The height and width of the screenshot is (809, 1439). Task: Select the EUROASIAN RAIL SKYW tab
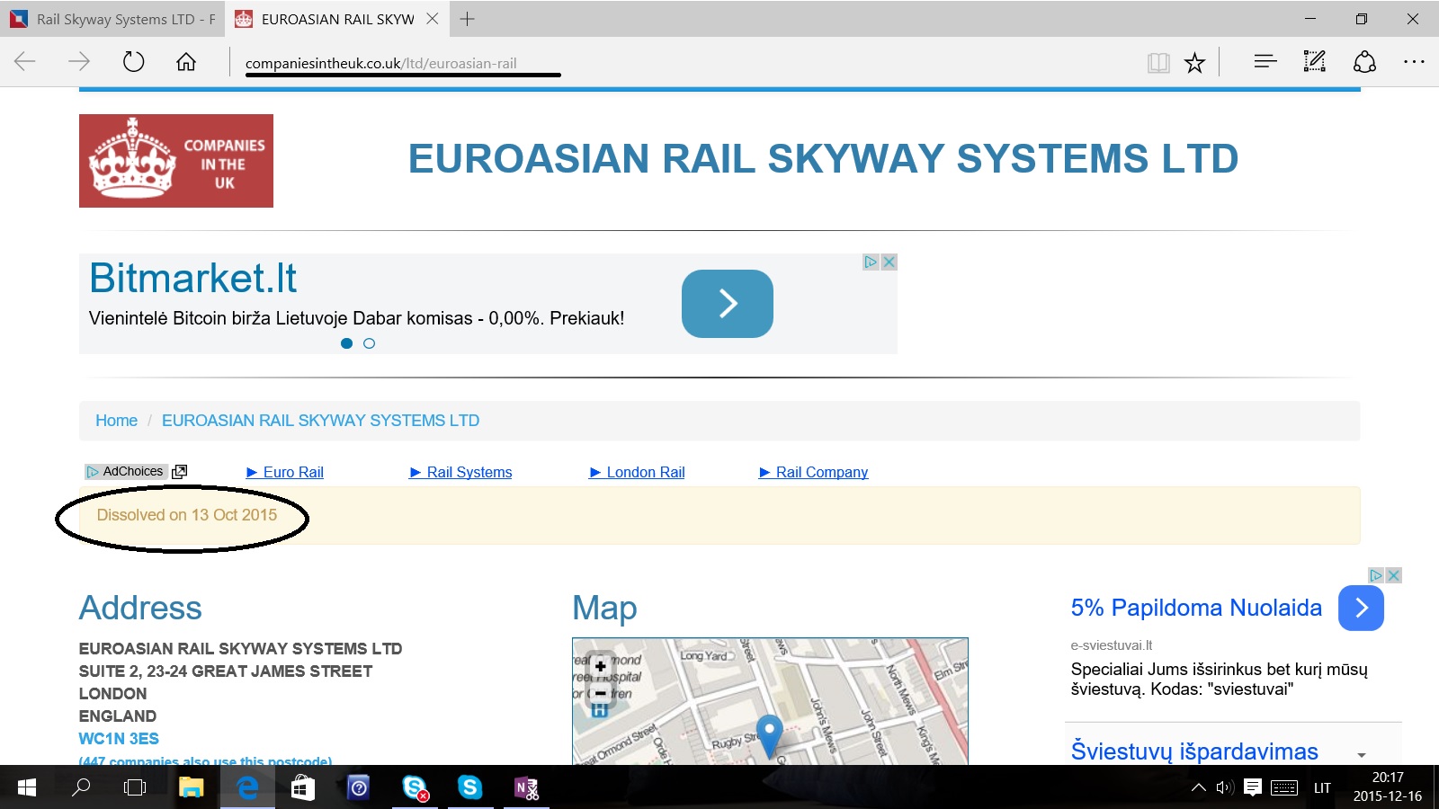tap(337, 19)
